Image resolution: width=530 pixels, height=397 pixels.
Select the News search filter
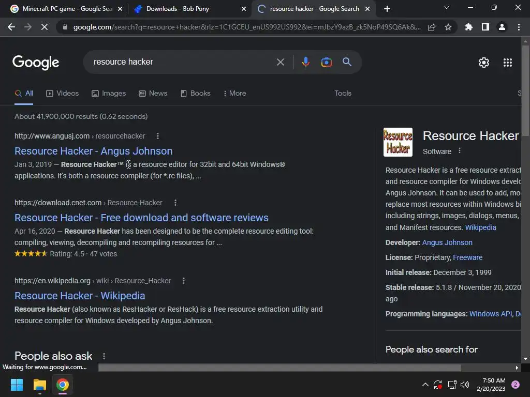153,93
